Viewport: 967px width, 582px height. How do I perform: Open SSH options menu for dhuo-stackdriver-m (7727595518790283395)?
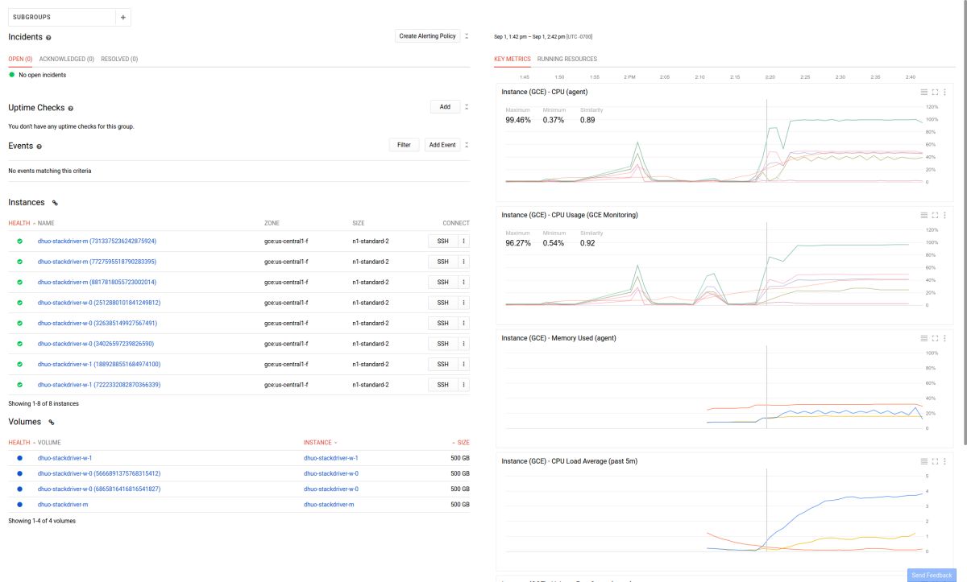pyautogui.click(x=463, y=262)
